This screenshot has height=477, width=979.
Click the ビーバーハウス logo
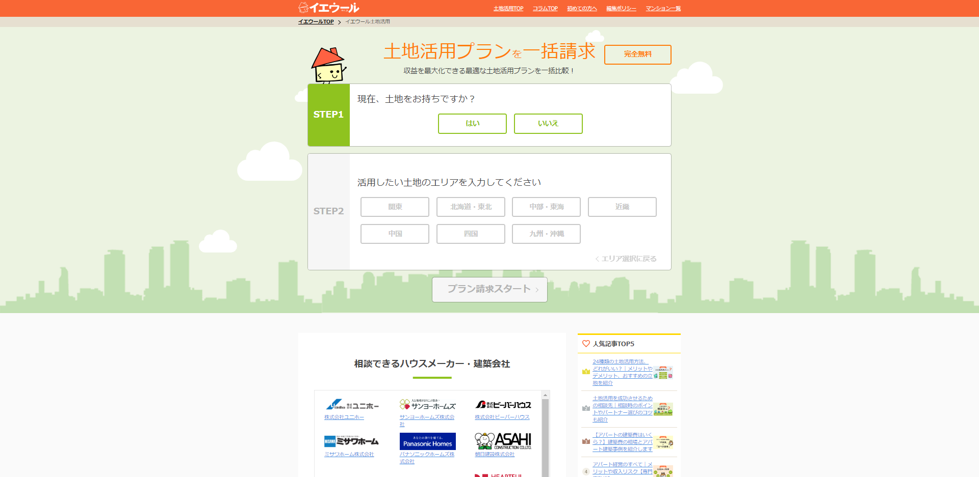click(503, 405)
